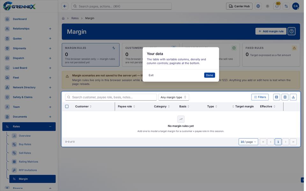Viewport: 306px width, 191px height.
Task: Click the home breadcrumb icon
Action: (63, 18)
